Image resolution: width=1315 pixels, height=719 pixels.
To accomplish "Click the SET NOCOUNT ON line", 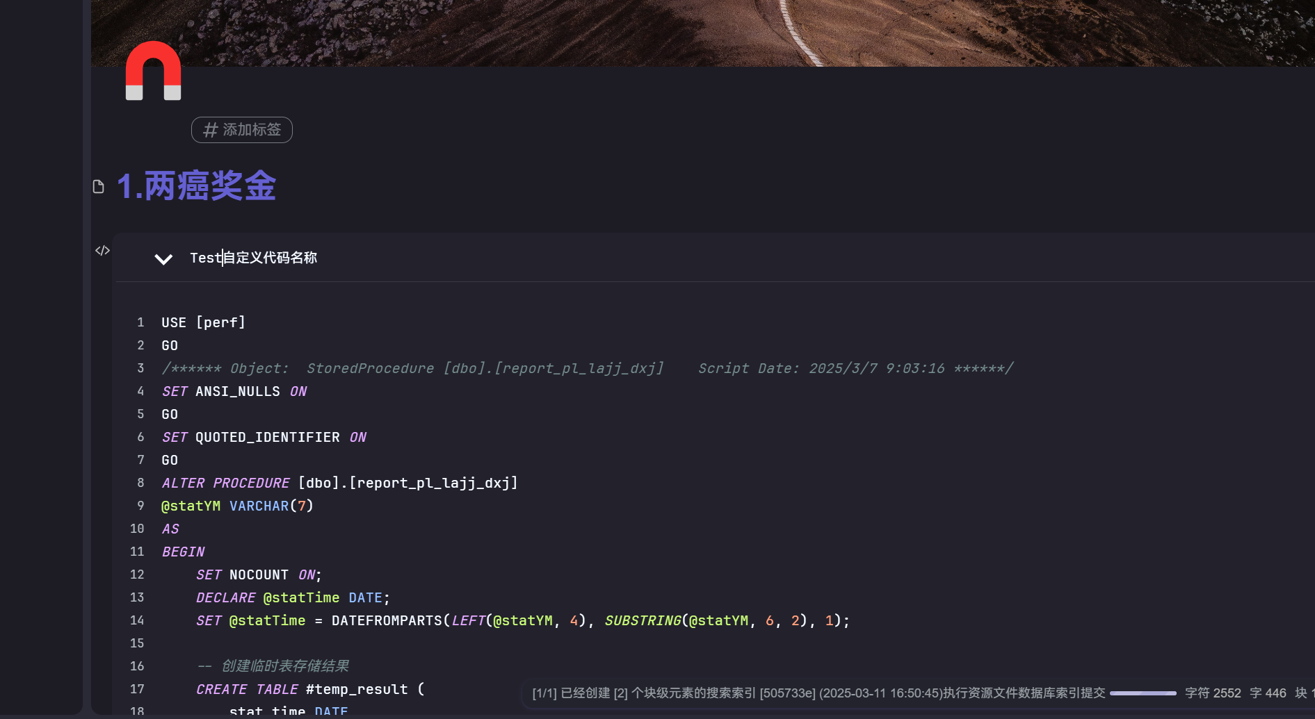I will pyautogui.click(x=259, y=575).
